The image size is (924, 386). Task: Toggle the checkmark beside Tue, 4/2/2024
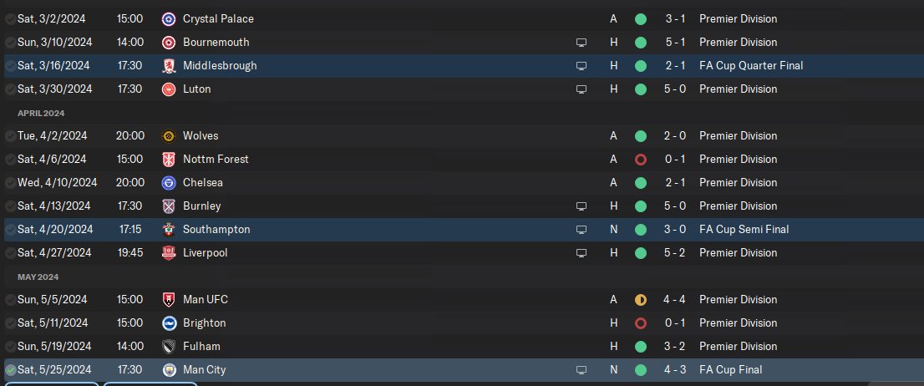coord(11,136)
